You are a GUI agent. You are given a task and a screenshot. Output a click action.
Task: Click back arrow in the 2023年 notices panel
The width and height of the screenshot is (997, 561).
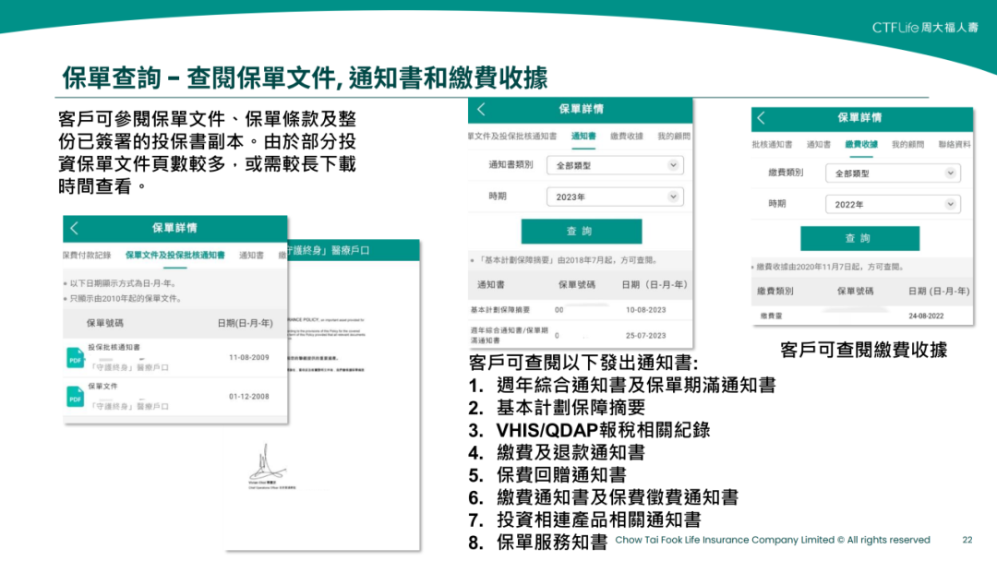click(481, 109)
